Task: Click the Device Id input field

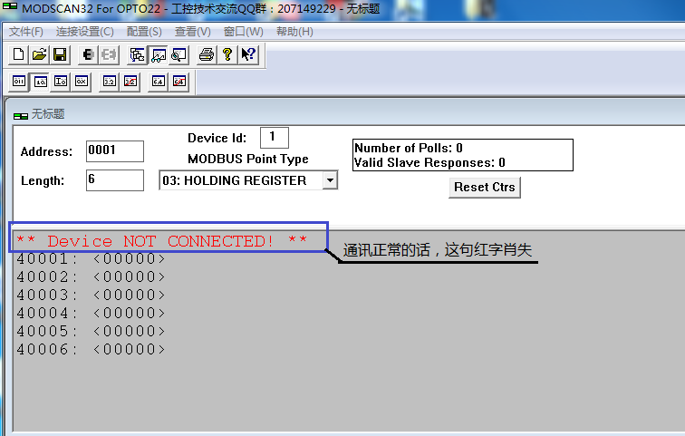Action: (x=273, y=138)
